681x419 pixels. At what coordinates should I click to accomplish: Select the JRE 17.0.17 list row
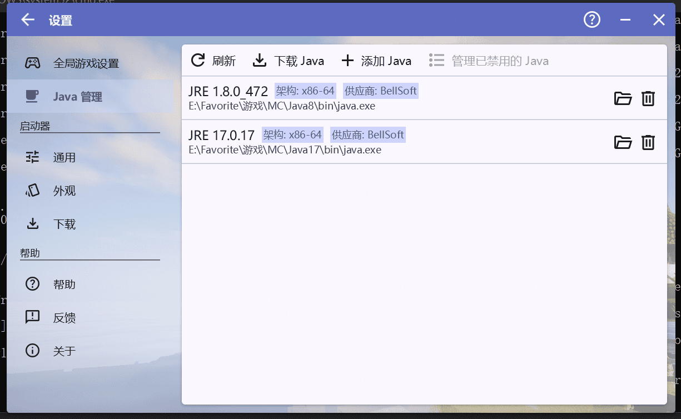pyautogui.click(x=389, y=142)
